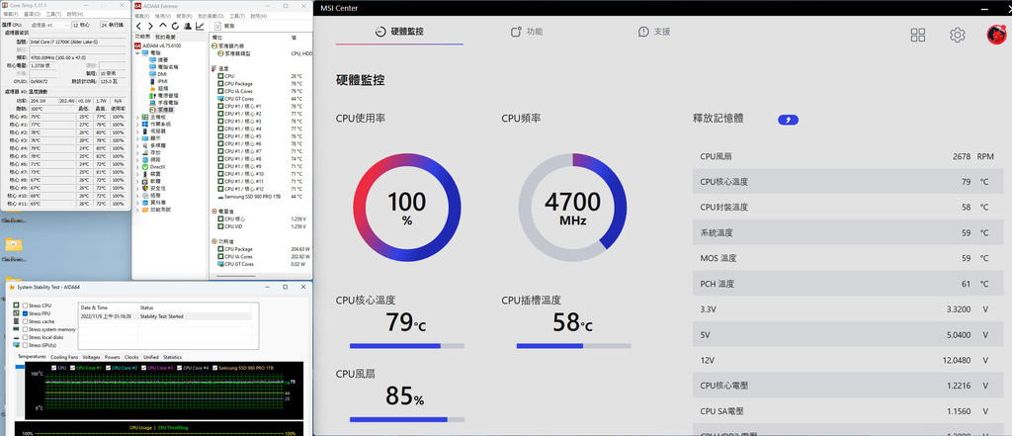Switch to 我的最愛 tab in AIDA64 side panel
The image size is (1012, 436).
tap(165, 37)
